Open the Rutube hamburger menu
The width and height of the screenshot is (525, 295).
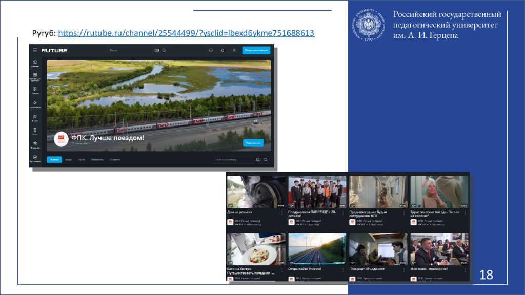35,50
